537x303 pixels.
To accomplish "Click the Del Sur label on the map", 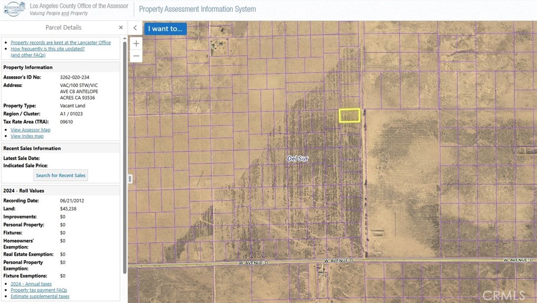I will tap(297, 158).
